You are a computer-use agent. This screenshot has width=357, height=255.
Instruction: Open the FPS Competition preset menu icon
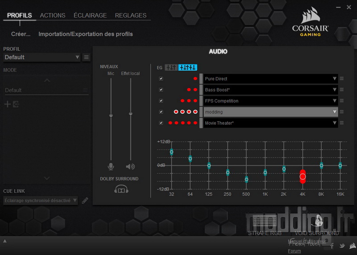pos(342,101)
